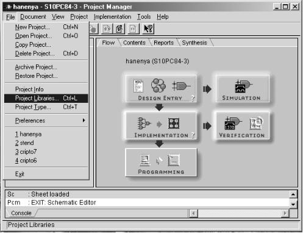Open the Implementation menu
Viewport: 303px width, 233px height.
pyautogui.click(x=112, y=17)
